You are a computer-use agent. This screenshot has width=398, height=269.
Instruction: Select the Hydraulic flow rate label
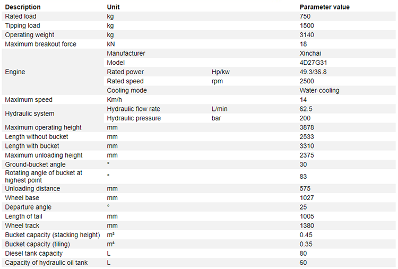click(x=134, y=109)
